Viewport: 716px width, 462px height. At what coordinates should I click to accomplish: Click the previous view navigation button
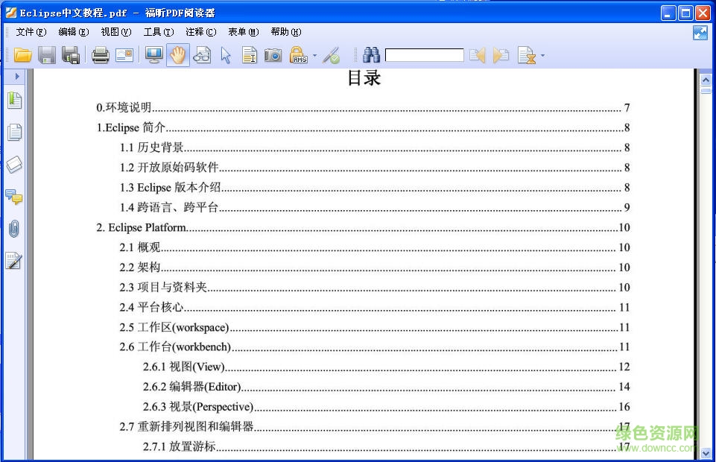pyautogui.click(x=476, y=54)
